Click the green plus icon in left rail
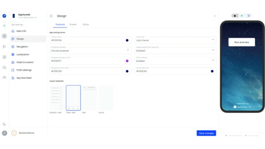Screen dimensions: 265x149 tap(4, 26)
